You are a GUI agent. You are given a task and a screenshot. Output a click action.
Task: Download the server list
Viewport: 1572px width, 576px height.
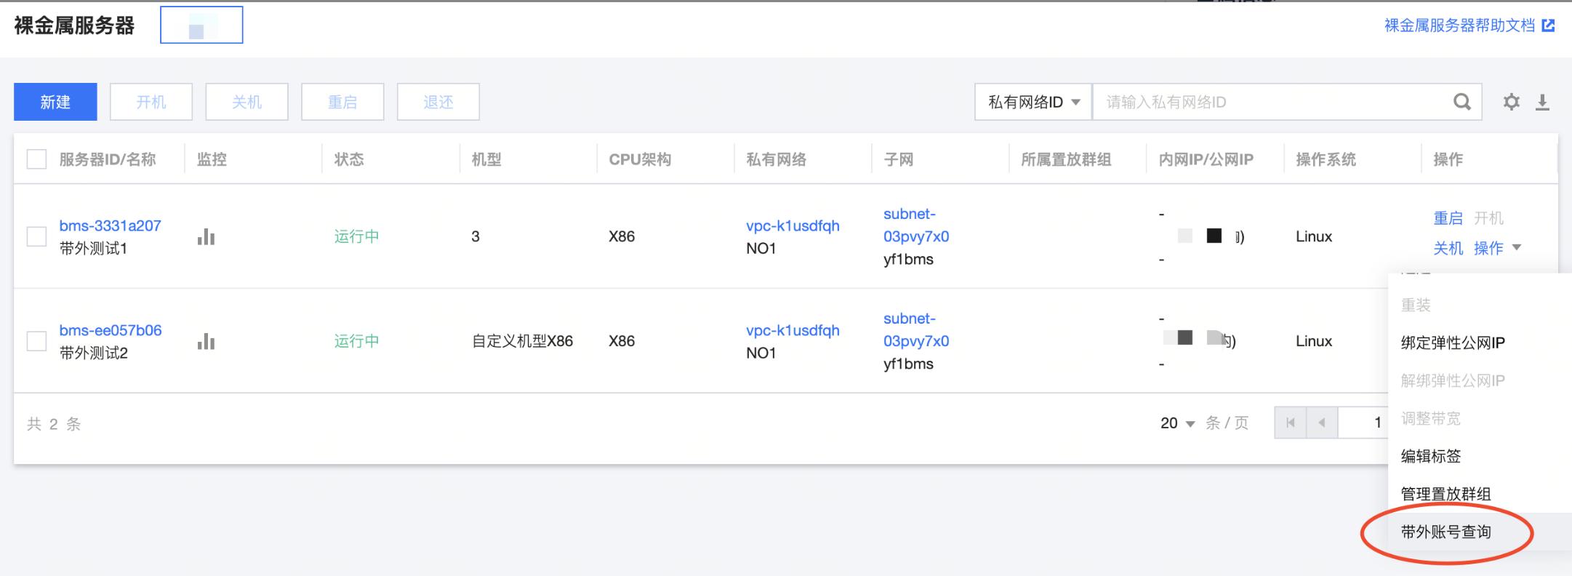click(1542, 102)
